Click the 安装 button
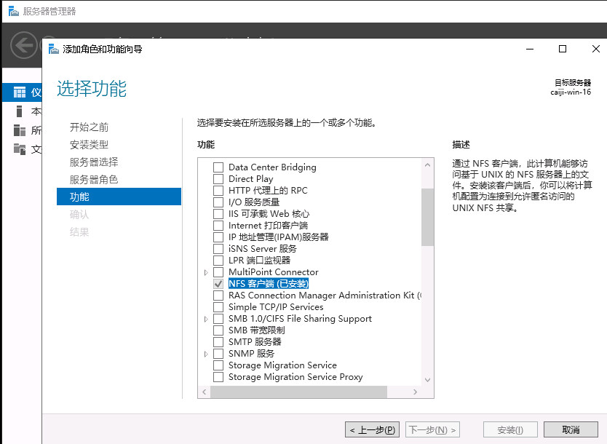607x444 pixels. (x=510, y=429)
